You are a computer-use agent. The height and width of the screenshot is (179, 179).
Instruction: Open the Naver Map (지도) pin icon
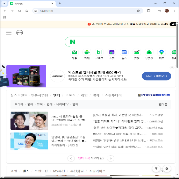tap(162, 52)
